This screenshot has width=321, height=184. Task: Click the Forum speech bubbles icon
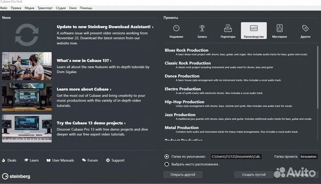84,160
